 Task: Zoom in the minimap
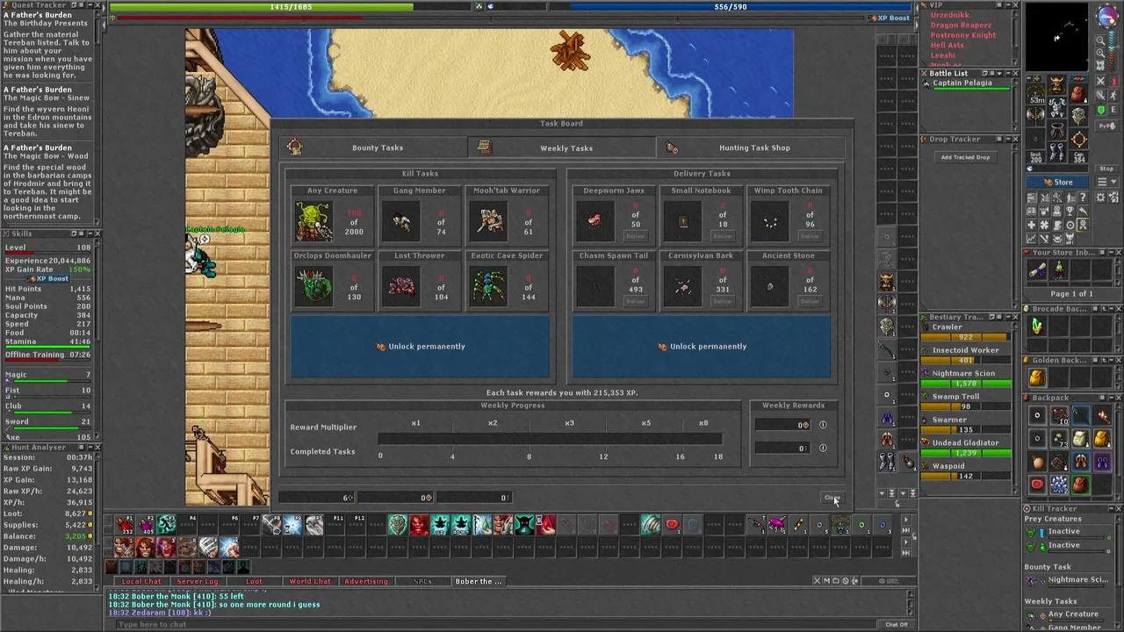(1100, 52)
